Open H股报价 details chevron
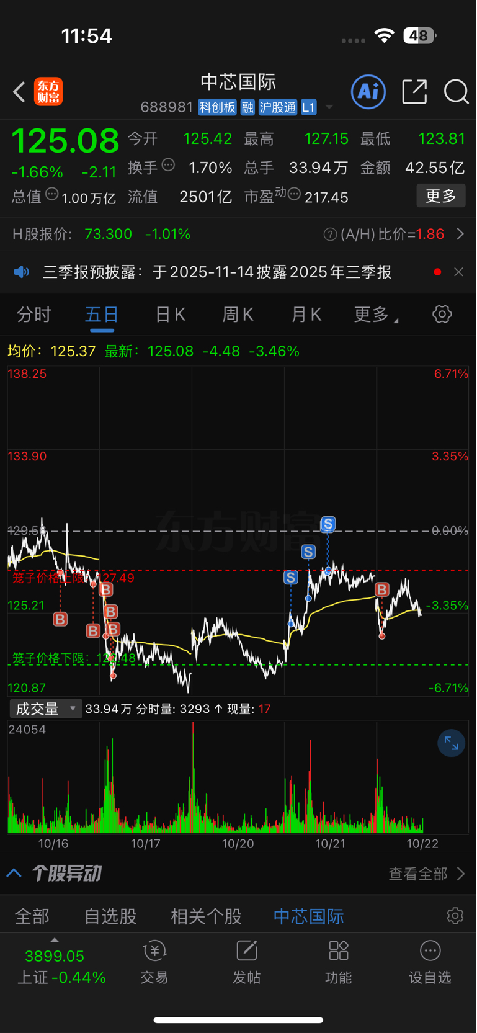The width and height of the screenshot is (477, 1033). coord(460,234)
